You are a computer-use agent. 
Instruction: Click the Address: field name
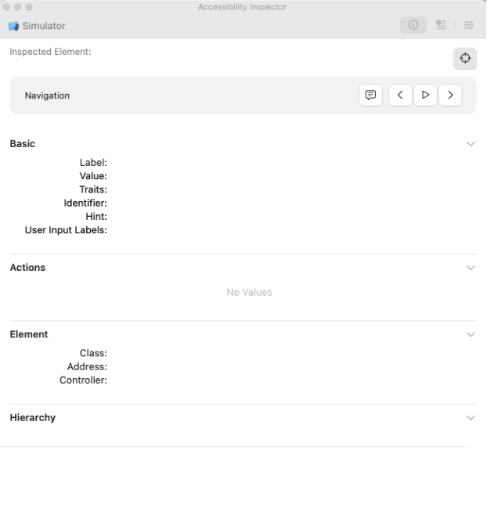[87, 366]
